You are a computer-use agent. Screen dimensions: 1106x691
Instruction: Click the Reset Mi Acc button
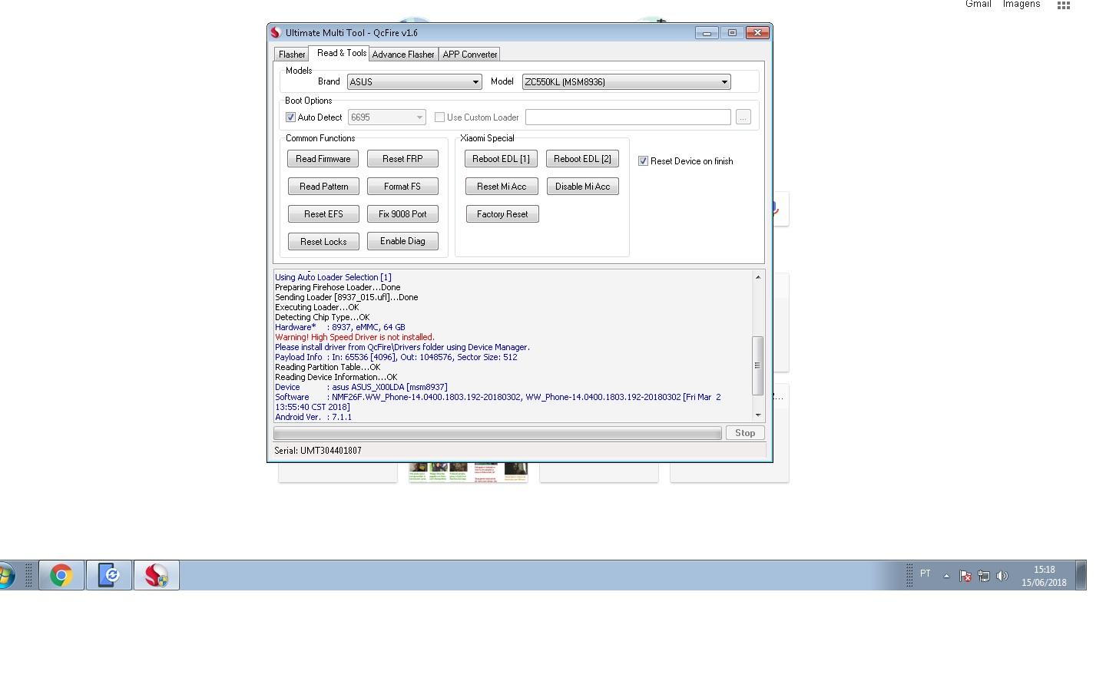[x=502, y=187]
